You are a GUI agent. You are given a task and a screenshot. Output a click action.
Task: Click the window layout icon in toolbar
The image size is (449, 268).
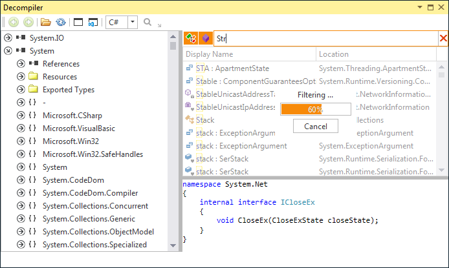(78, 22)
